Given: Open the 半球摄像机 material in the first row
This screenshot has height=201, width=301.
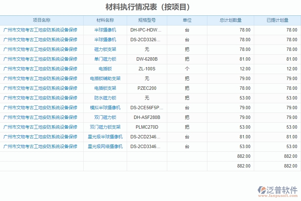Looking at the screenshot, I should click(105, 30).
